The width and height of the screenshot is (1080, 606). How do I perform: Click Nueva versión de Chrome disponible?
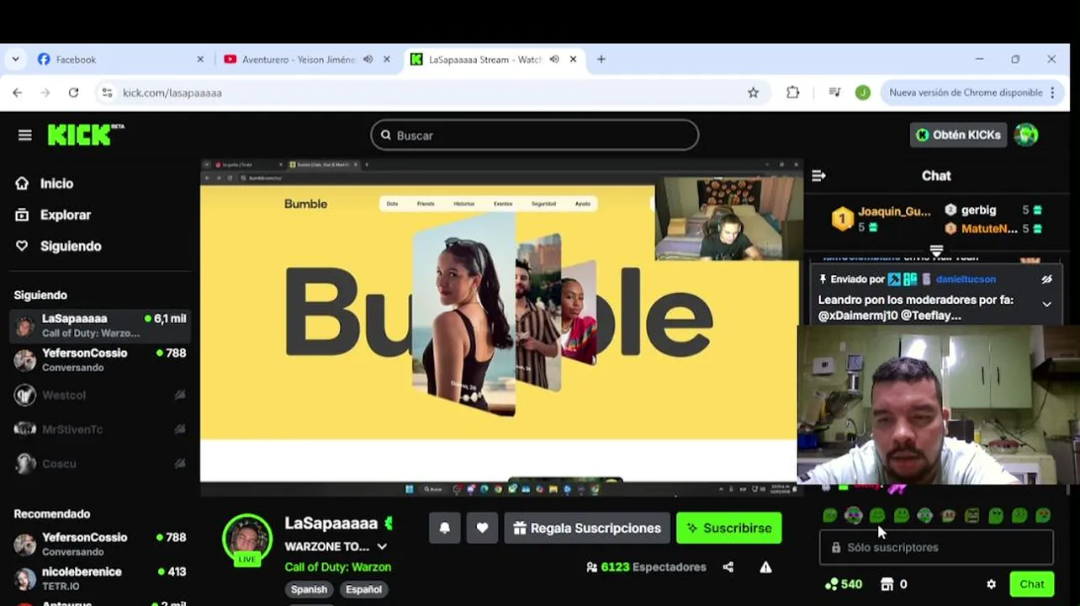click(965, 93)
